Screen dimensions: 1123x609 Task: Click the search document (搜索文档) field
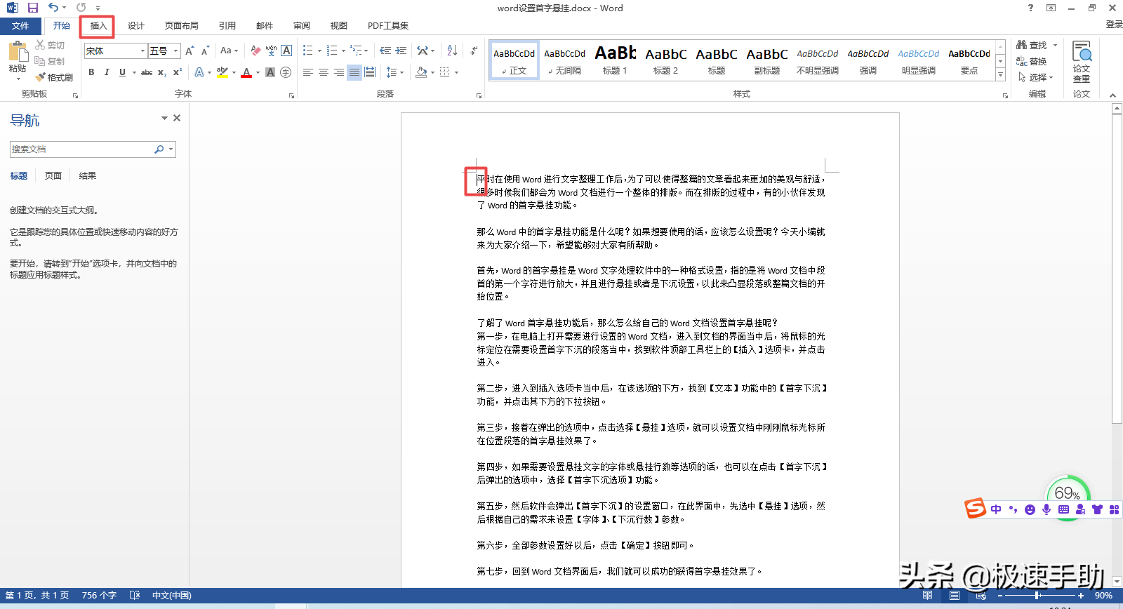click(x=81, y=149)
